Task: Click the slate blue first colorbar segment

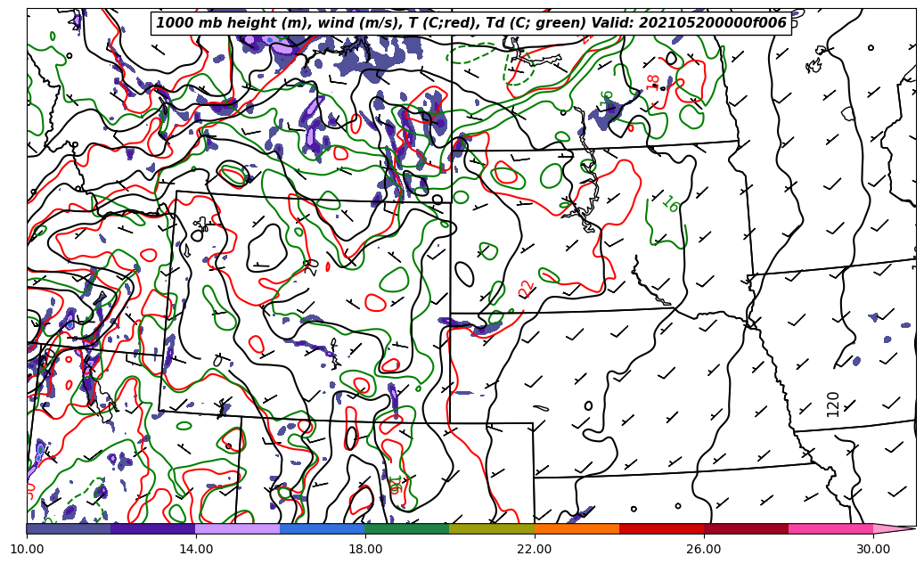Action: [69, 528]
